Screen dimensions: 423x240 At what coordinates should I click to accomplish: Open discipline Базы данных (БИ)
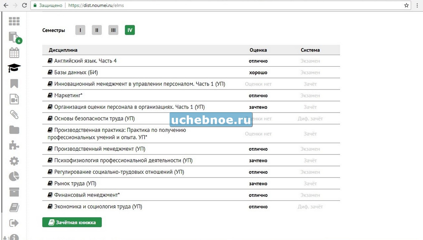point(76,72)
